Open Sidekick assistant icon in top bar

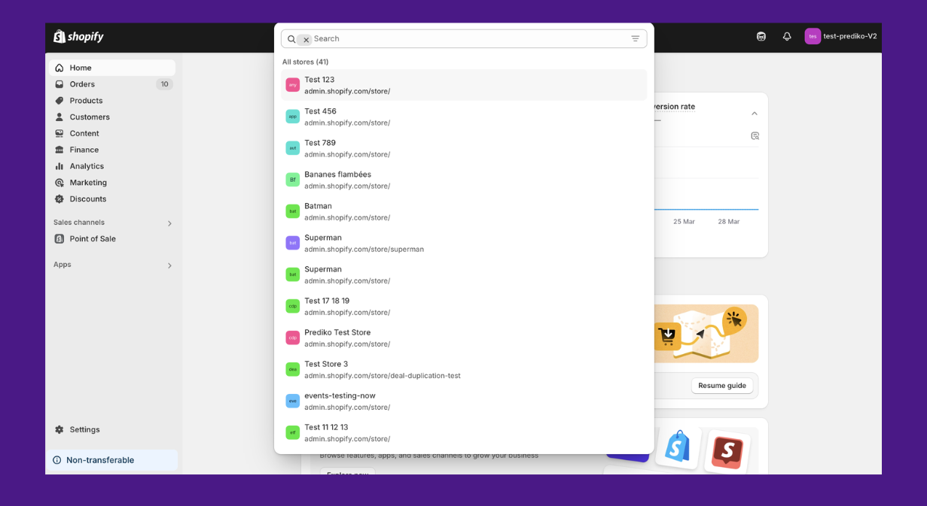pyautogui.click(x=761, y=36)
